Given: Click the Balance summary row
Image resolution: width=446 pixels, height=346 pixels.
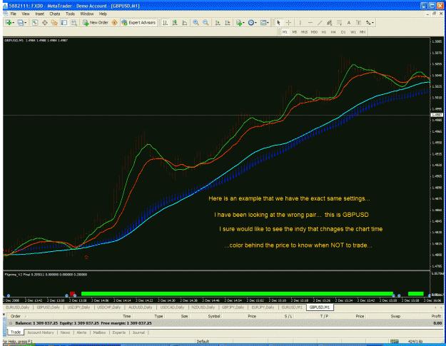Looking at the screenshot, I should [225, 323].
